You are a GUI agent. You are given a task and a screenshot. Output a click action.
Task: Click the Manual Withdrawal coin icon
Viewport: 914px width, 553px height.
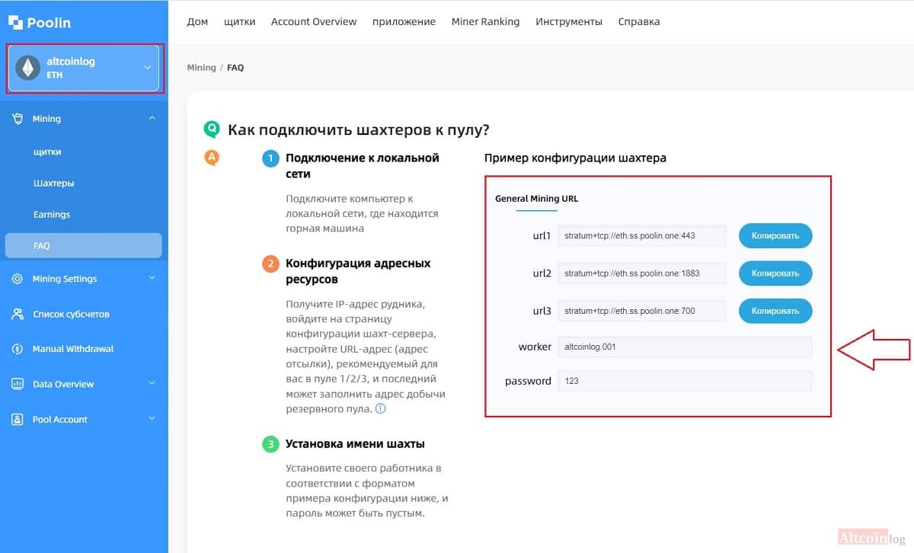tap(18, 349)
